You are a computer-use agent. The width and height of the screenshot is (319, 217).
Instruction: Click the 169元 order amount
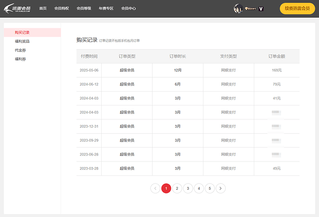point(276,70)
